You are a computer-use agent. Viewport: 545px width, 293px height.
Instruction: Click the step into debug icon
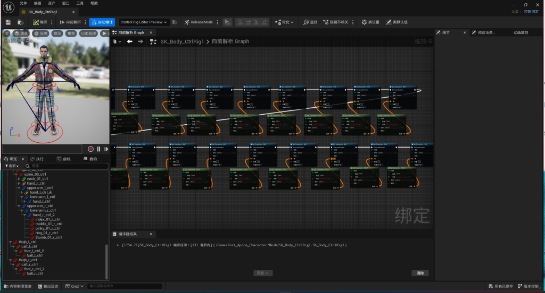click(256, 22)
